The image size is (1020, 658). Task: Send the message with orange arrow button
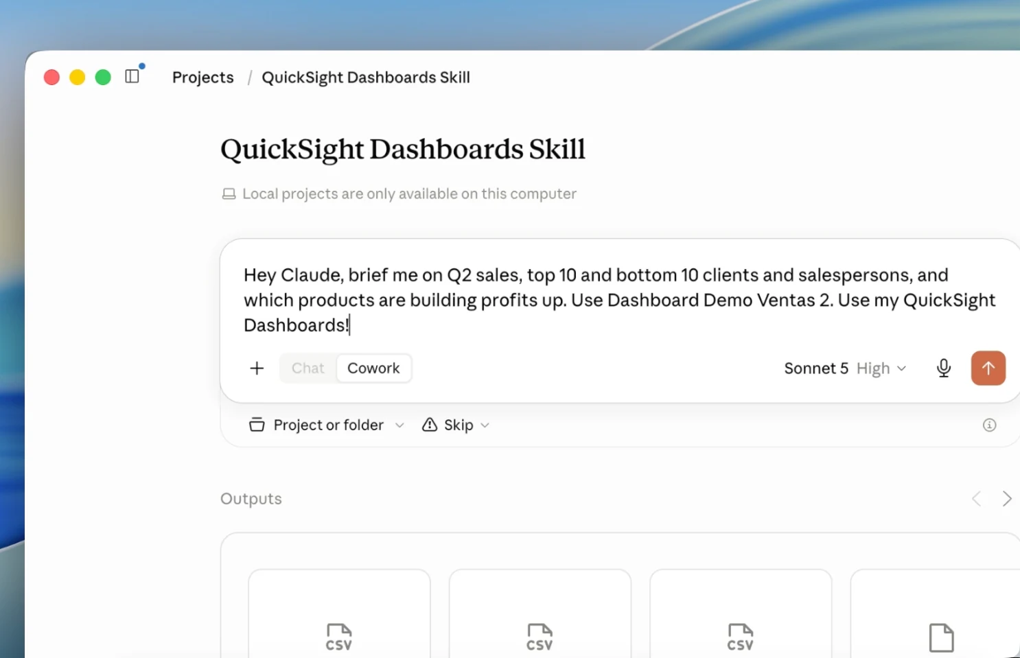click(988, 368)
